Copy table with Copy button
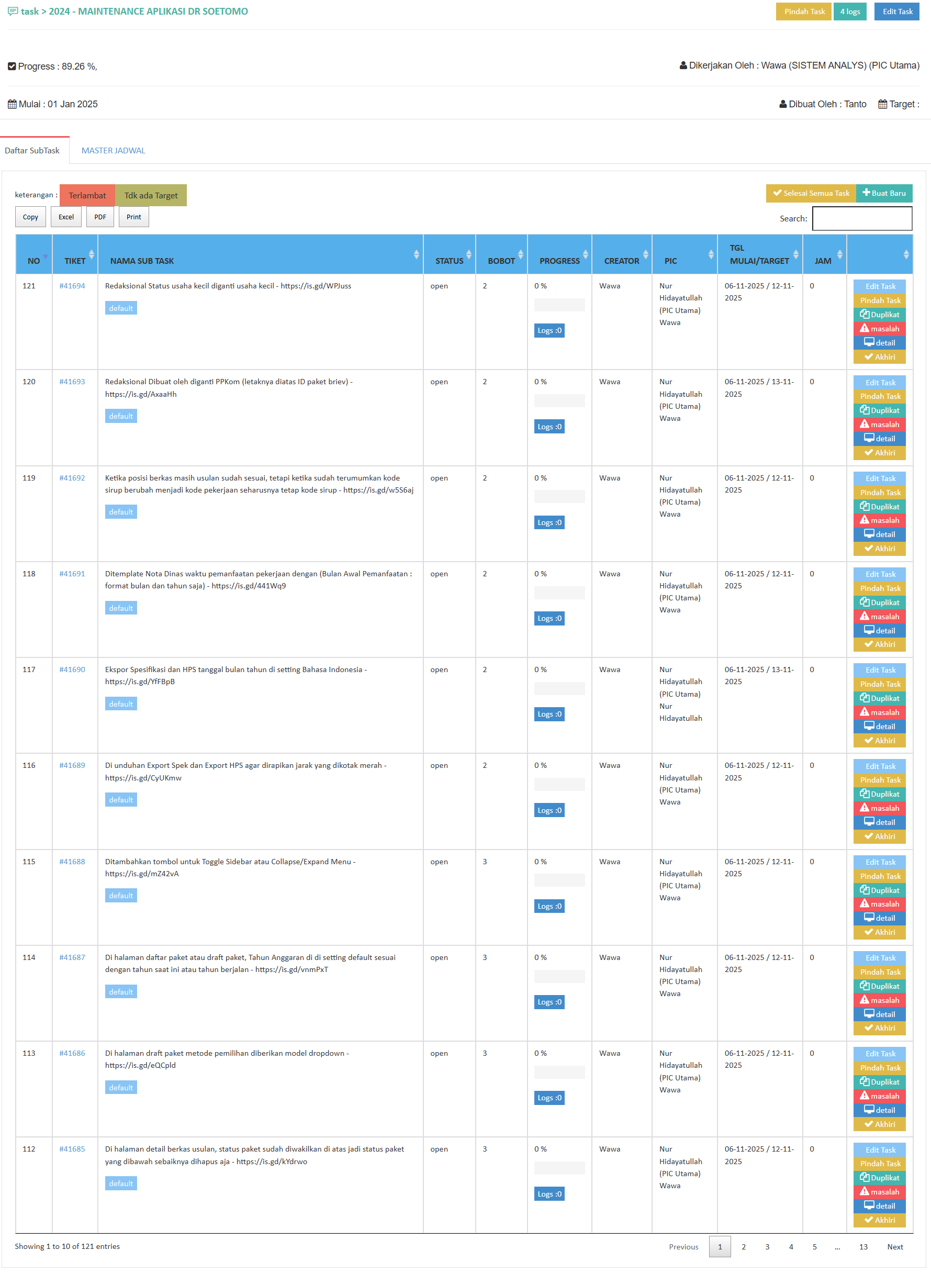 (x=30, y=217)
